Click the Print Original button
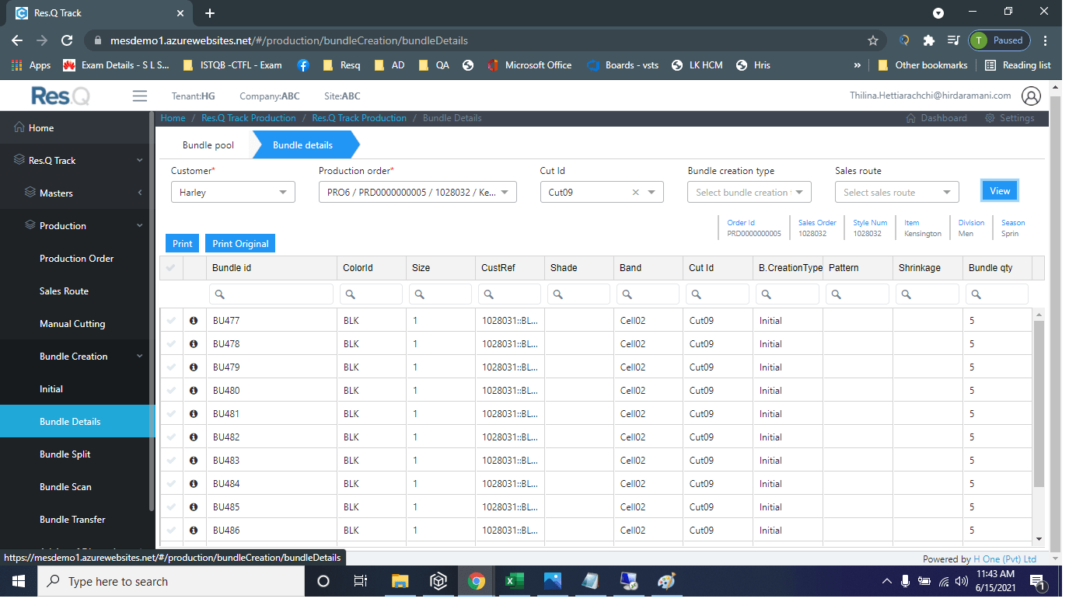Image resolution: width=1076 pixels, height=609 pixels. point(239,242)
